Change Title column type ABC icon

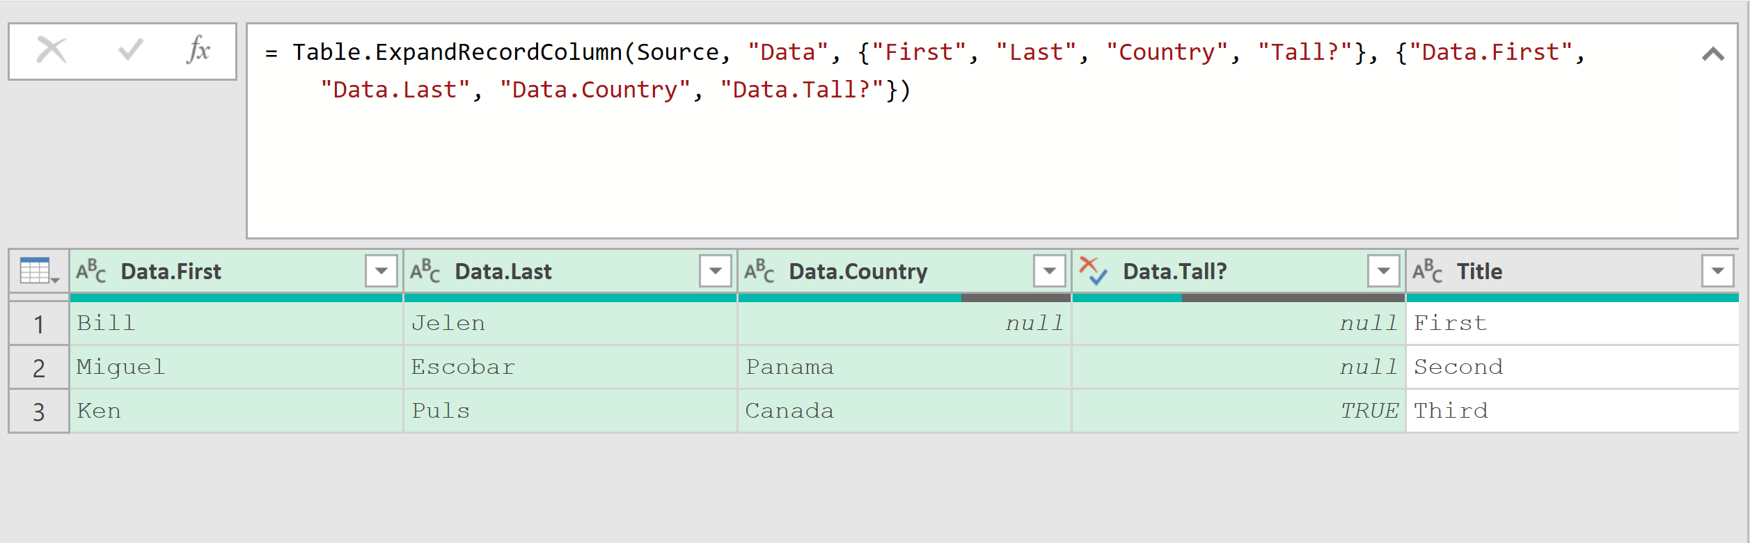1428,271
